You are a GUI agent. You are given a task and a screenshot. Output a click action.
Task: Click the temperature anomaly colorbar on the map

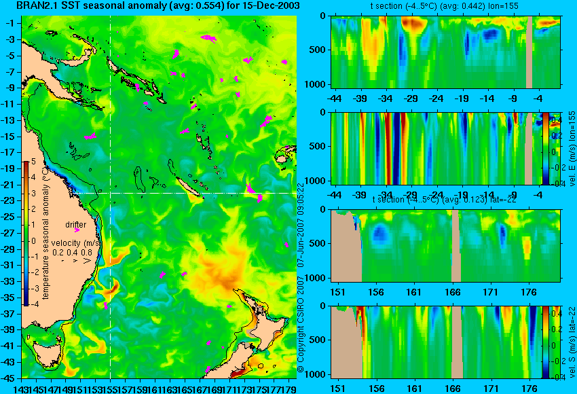coord(26,234)
